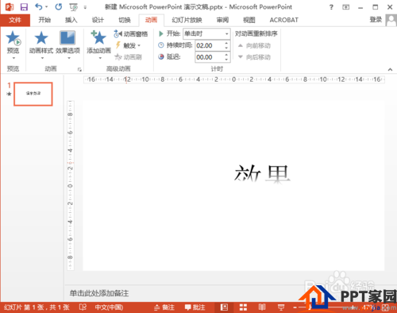
Task: Click the animation star beside slide 1
Action: pyautogui.click(x=10, y=94)
